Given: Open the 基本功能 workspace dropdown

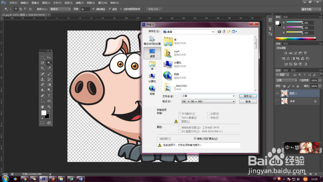Looking at the screenshot, I should (x=311, y=9).
